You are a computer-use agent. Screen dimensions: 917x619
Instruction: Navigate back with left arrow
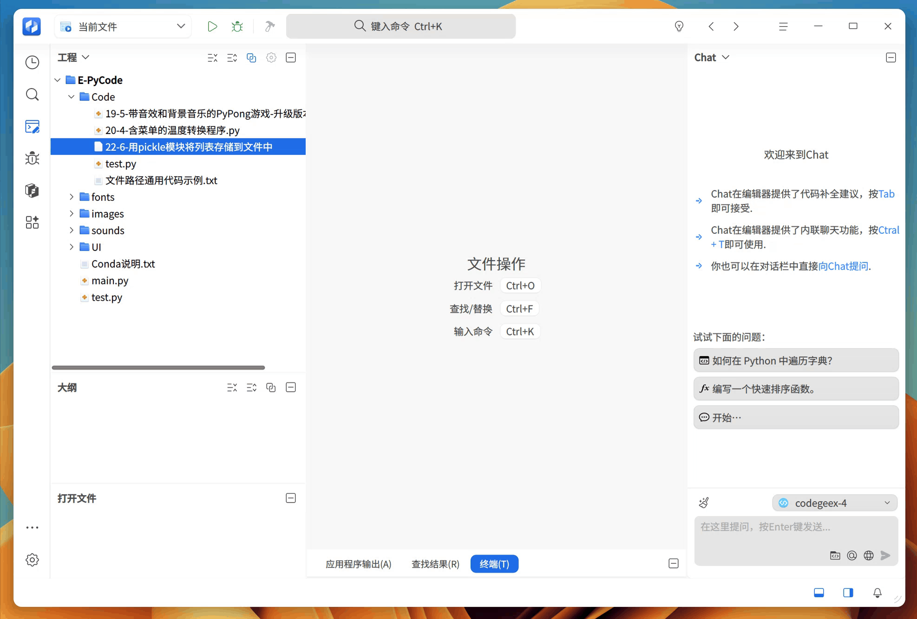click(x=711, y=26)
